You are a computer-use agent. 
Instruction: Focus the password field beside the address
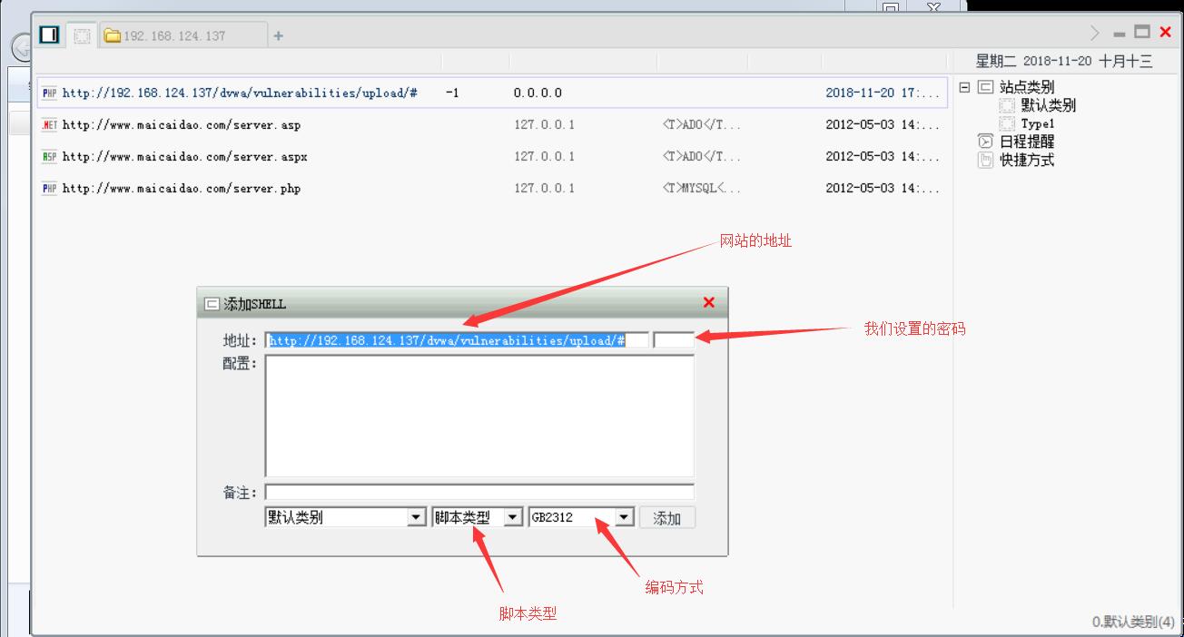674,340
